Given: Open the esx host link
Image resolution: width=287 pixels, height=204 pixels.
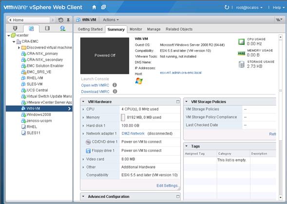Looking at the screenshot, I should click(x=181, y=73).
